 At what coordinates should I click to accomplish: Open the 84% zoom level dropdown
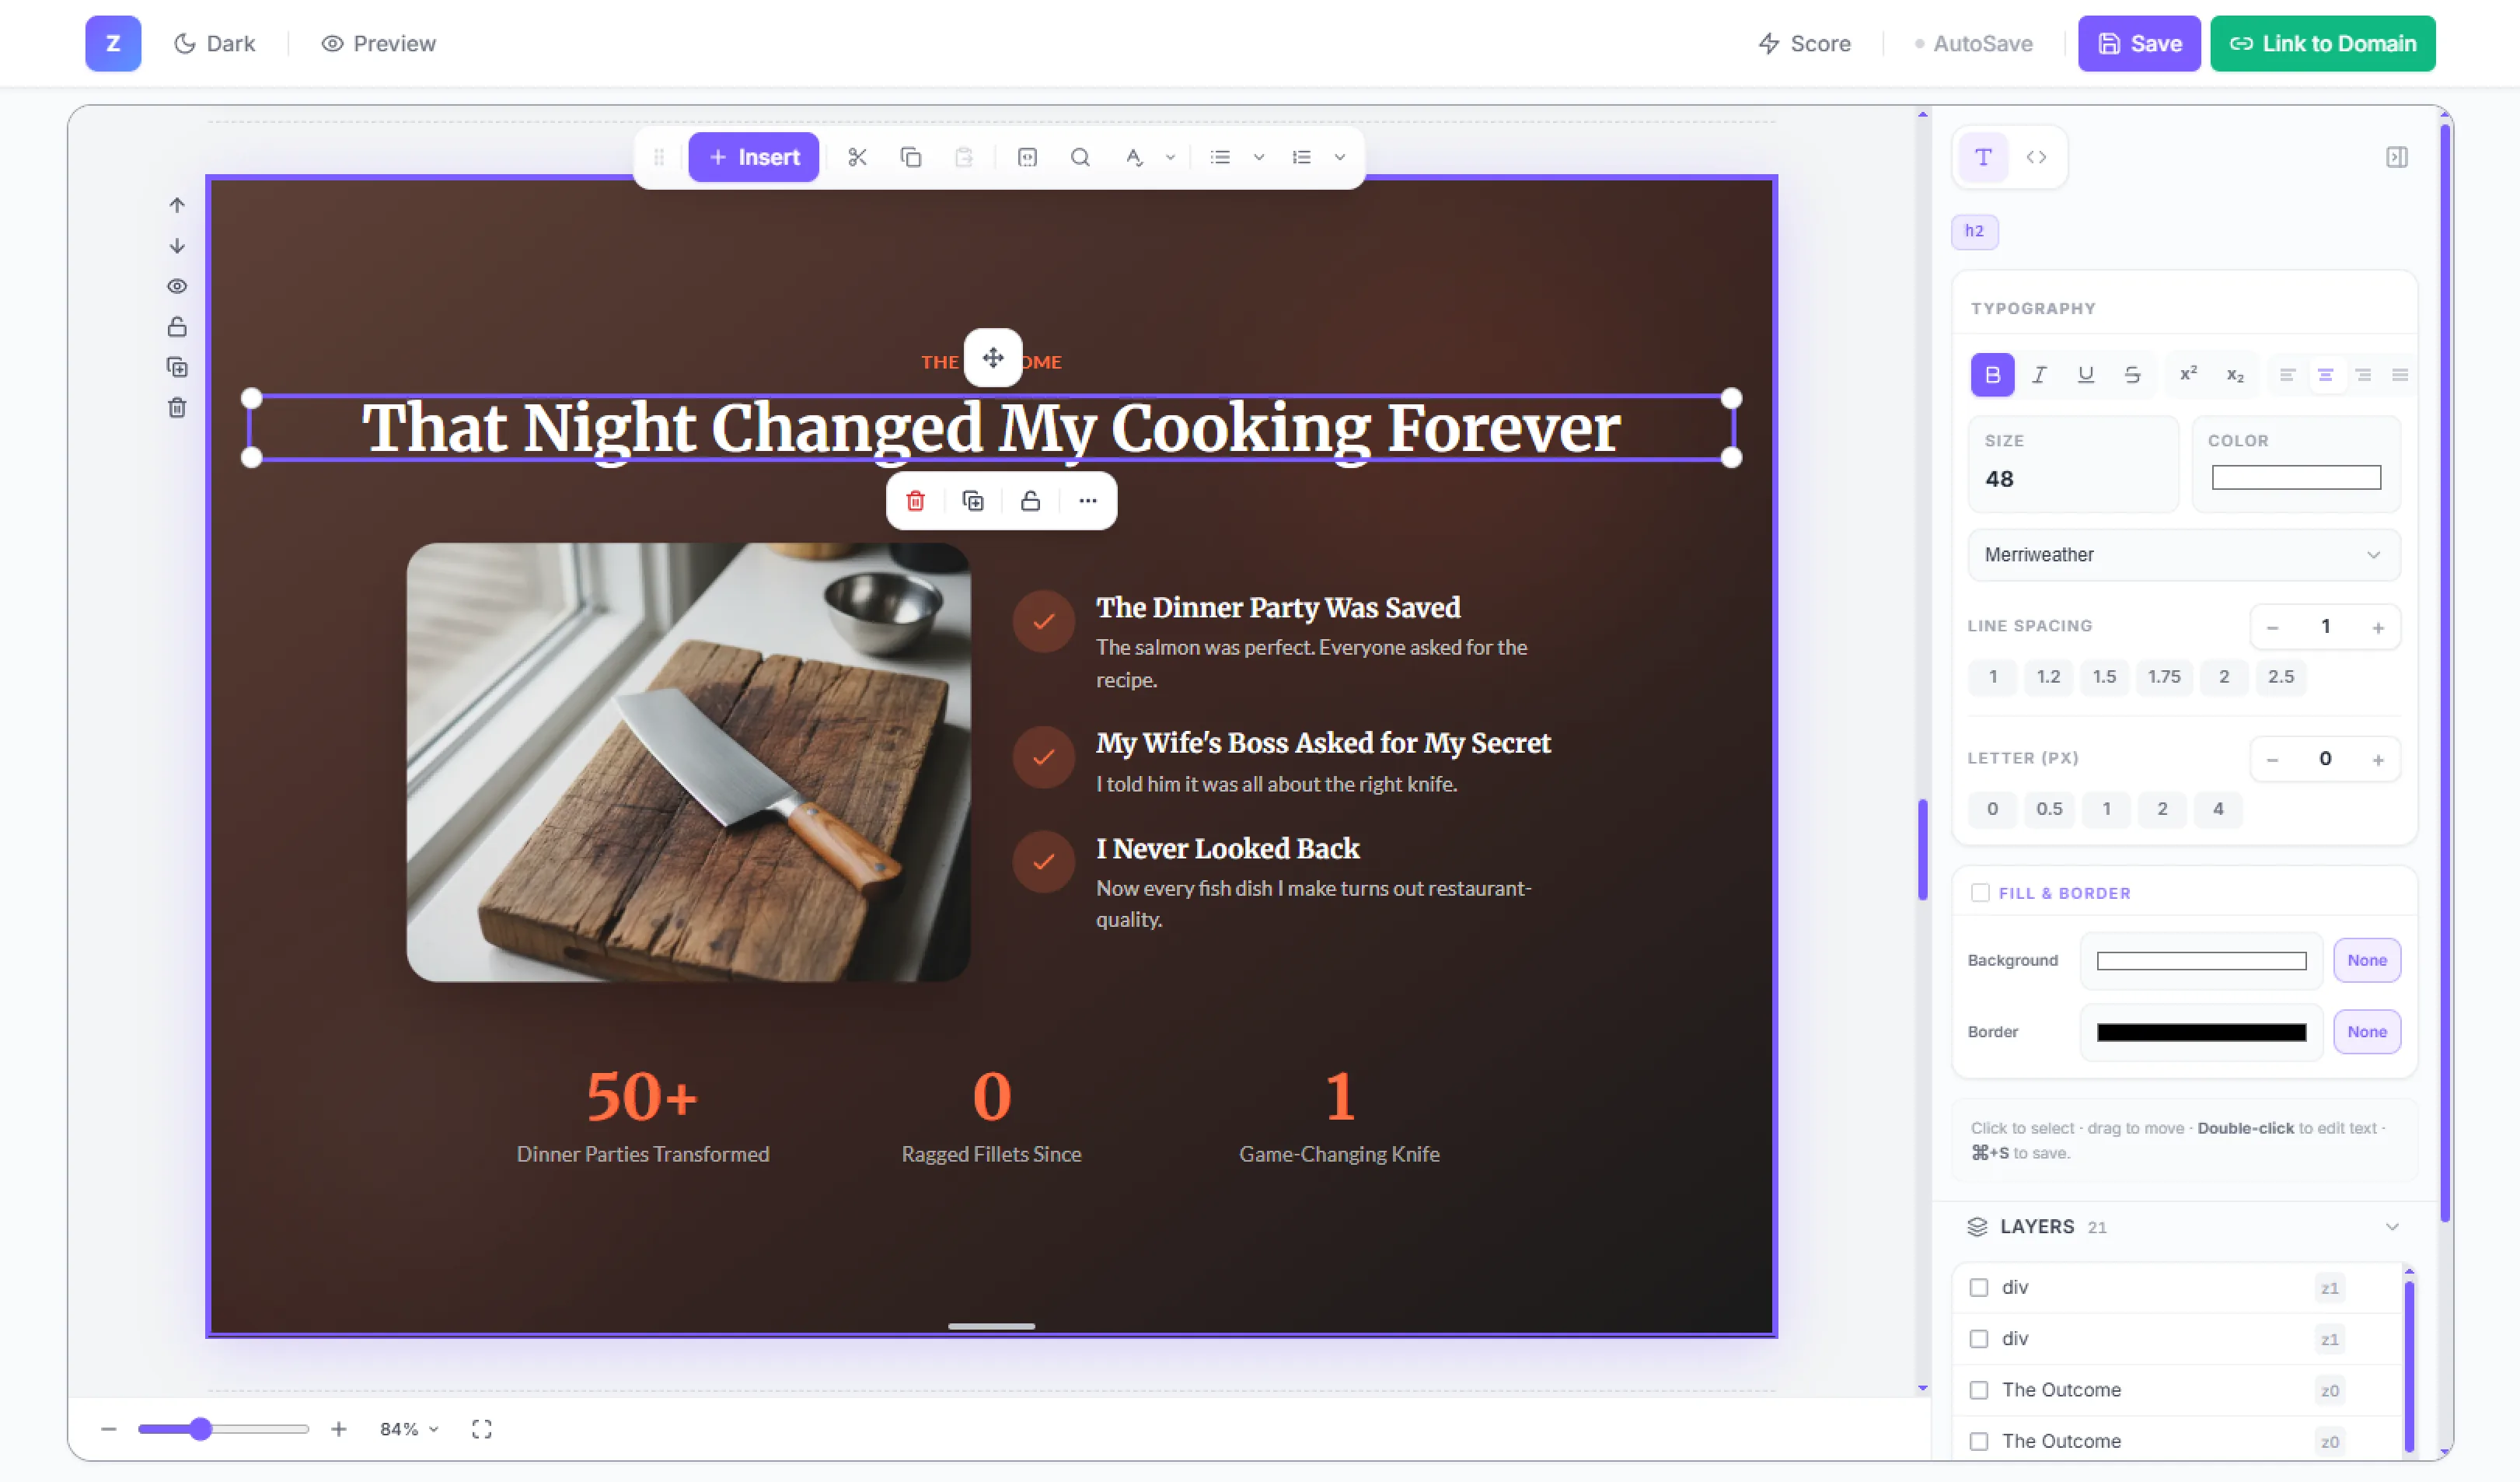[409, 1429]
